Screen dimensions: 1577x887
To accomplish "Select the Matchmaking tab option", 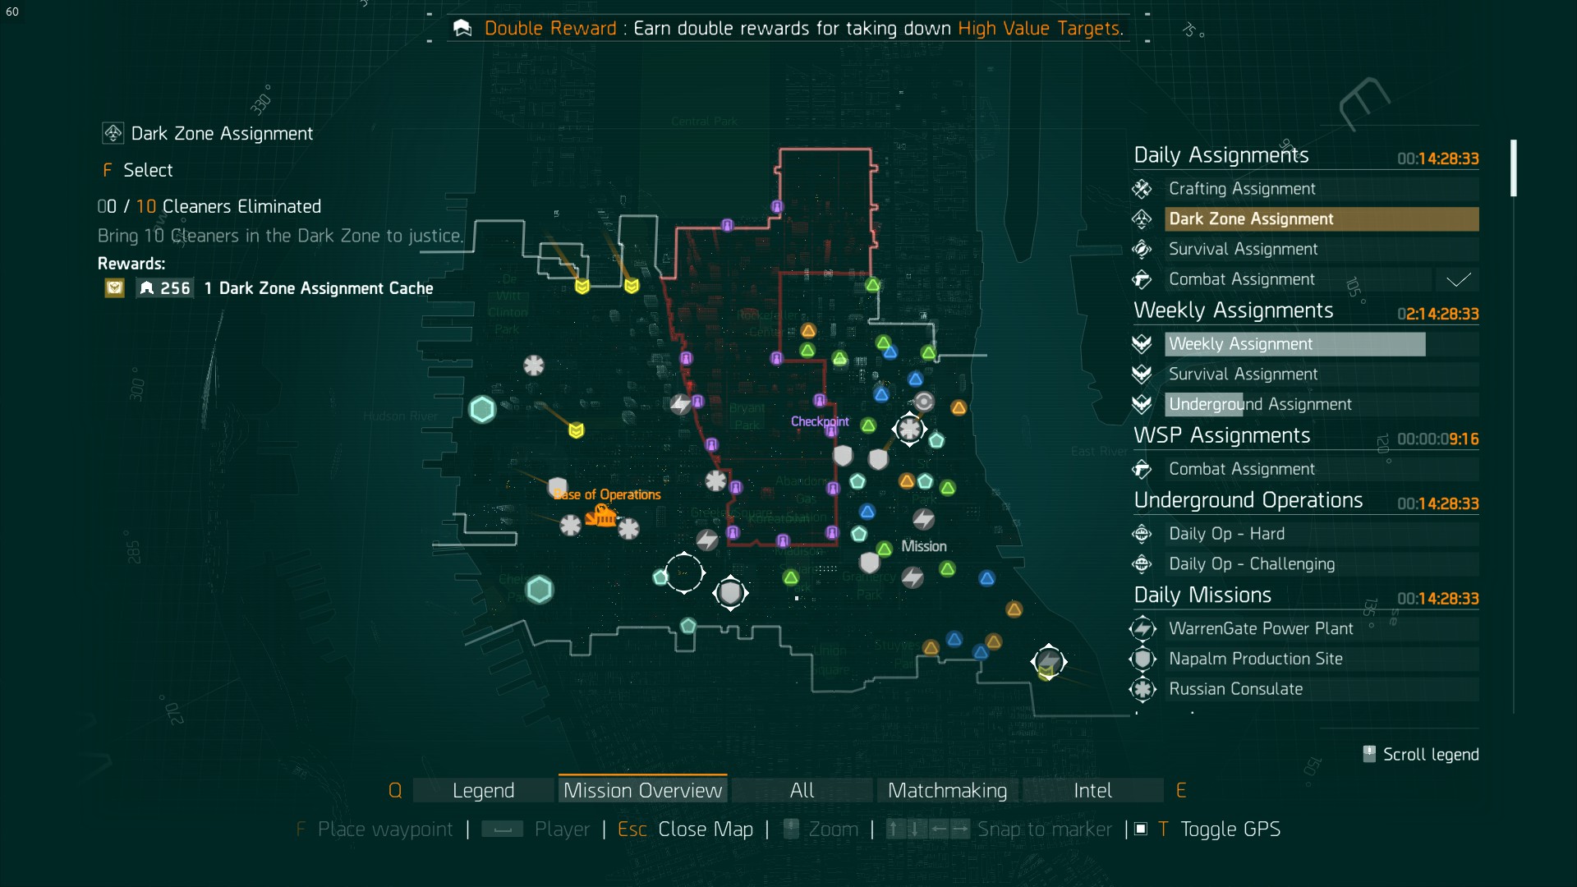I will 948,789.
